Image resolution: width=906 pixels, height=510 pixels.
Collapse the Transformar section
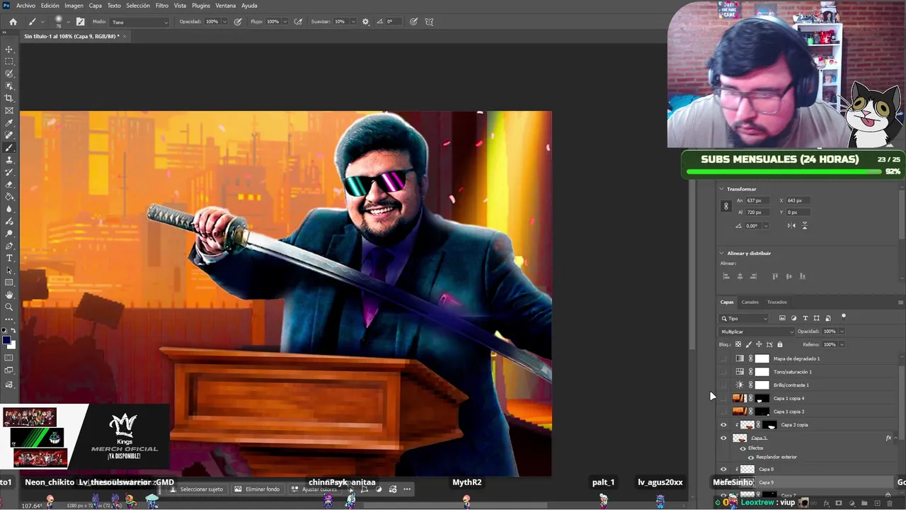(721, 189)
